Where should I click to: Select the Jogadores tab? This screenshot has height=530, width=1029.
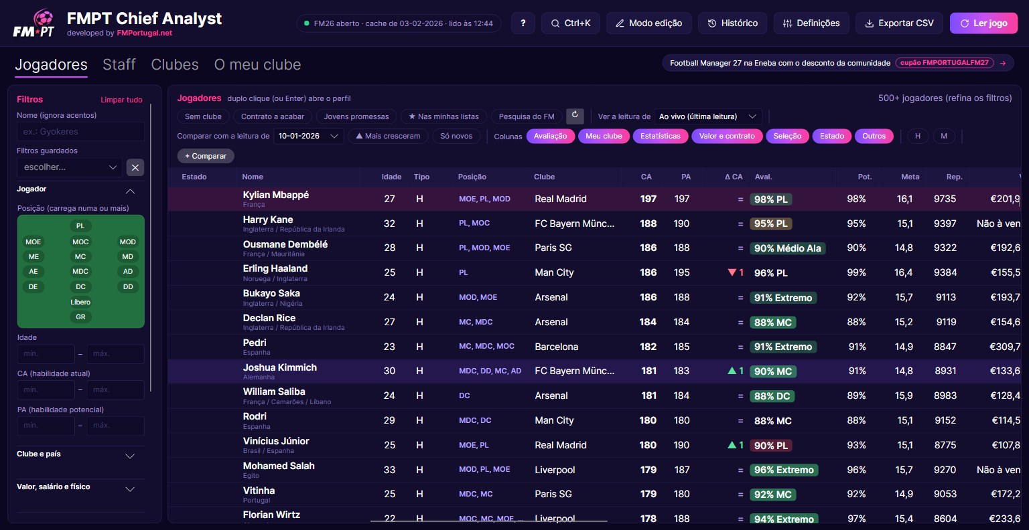click(52, 65)
